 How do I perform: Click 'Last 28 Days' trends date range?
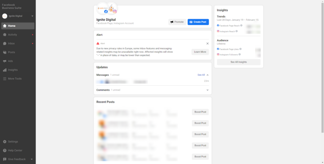tap(238, 20)
